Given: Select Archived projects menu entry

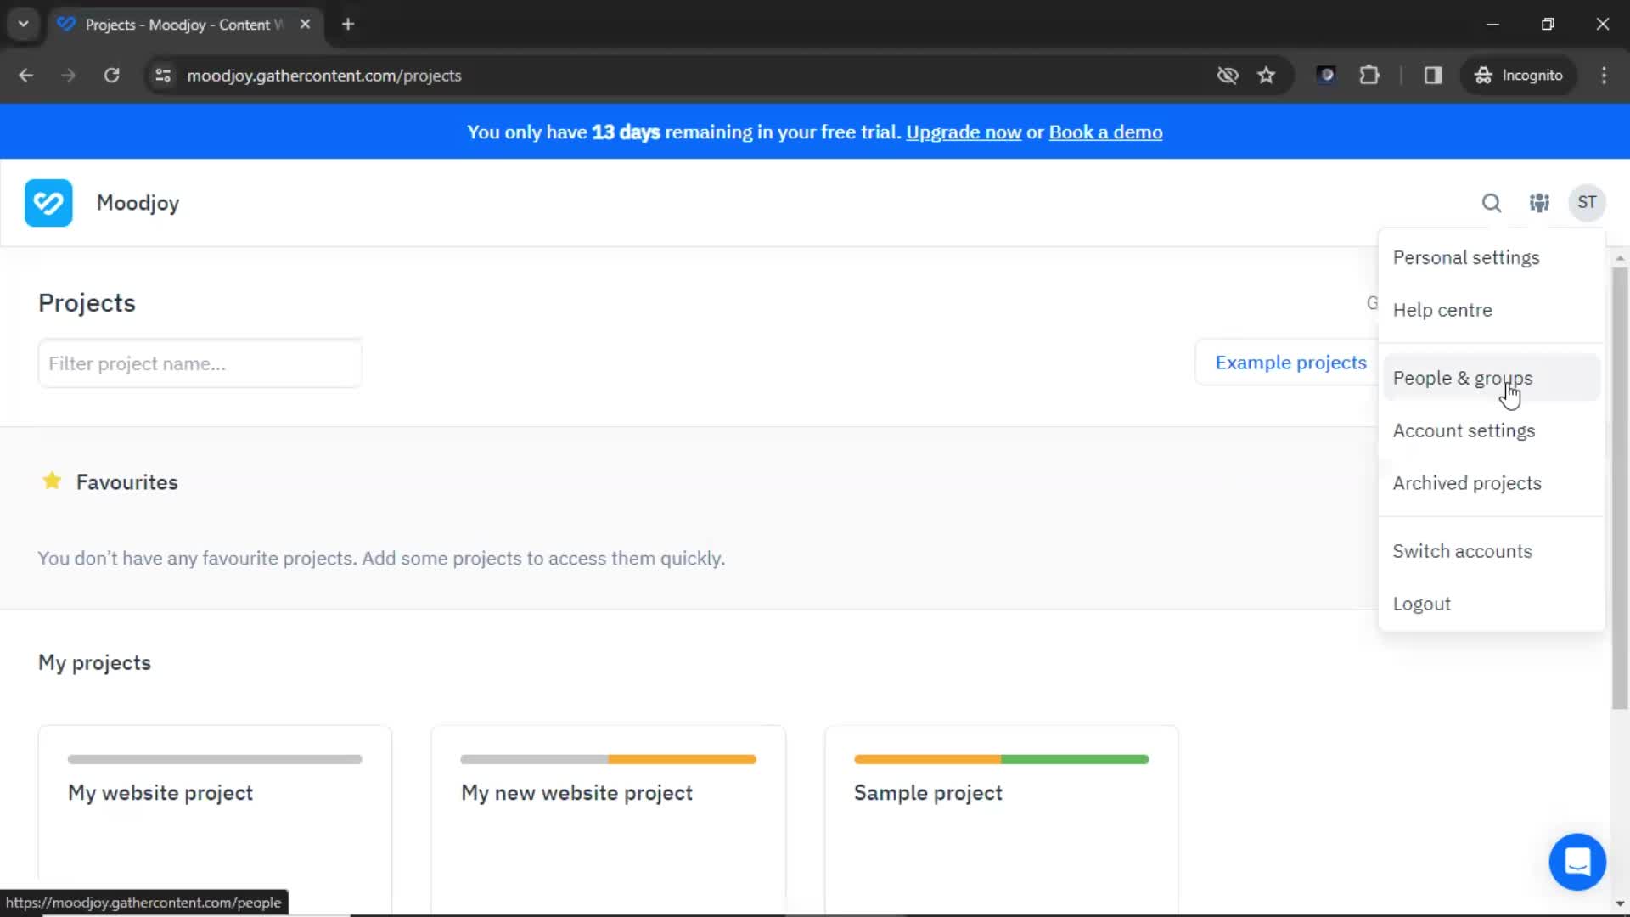Looking at the screenshot, I should (1492, 483).
